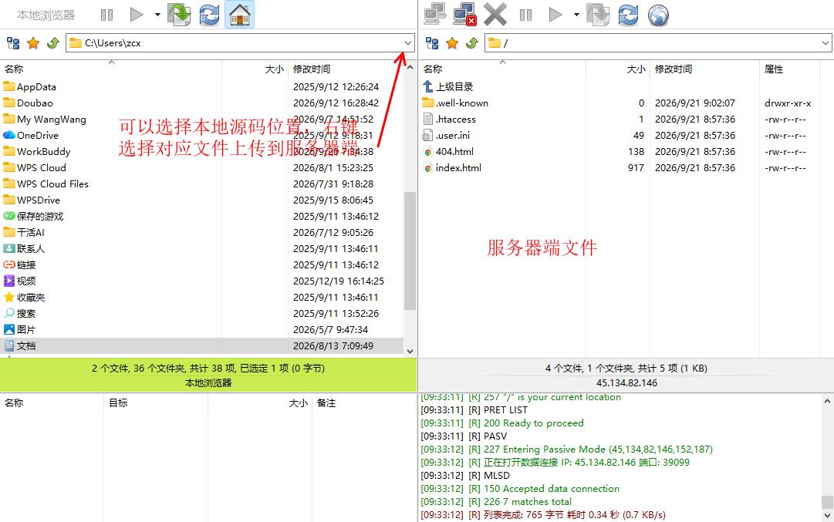Disconnect from server using the red-marked computer icon
The height and width of the screenshot is (522, 834).
pyautogui.click(x=465, y=15)
